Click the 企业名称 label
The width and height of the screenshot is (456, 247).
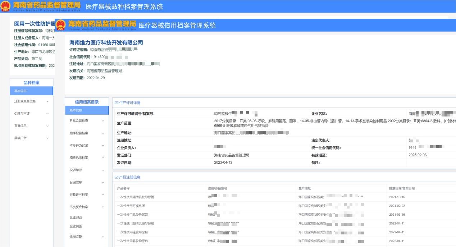319,114
